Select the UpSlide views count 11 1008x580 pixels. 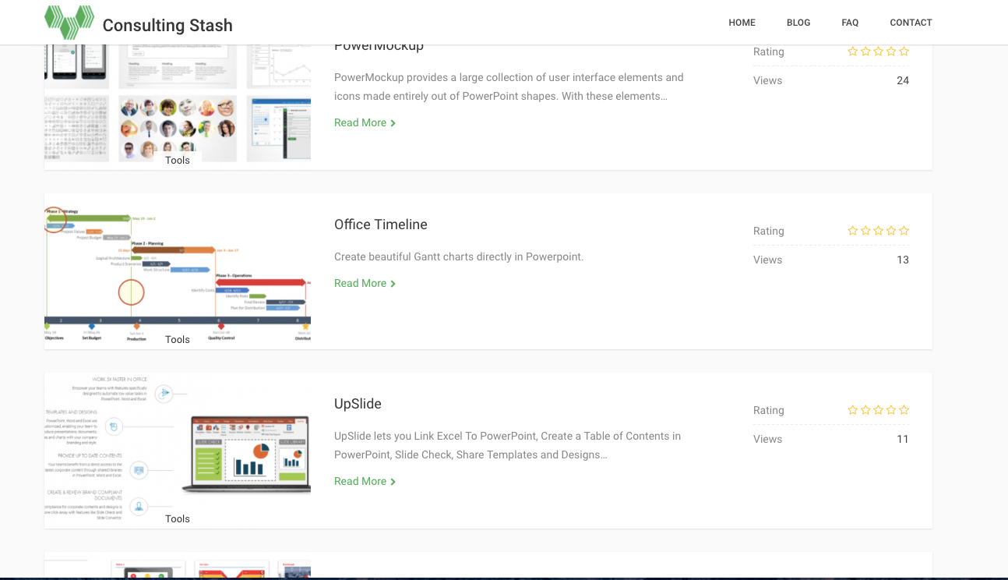click(x=903, y=439)
